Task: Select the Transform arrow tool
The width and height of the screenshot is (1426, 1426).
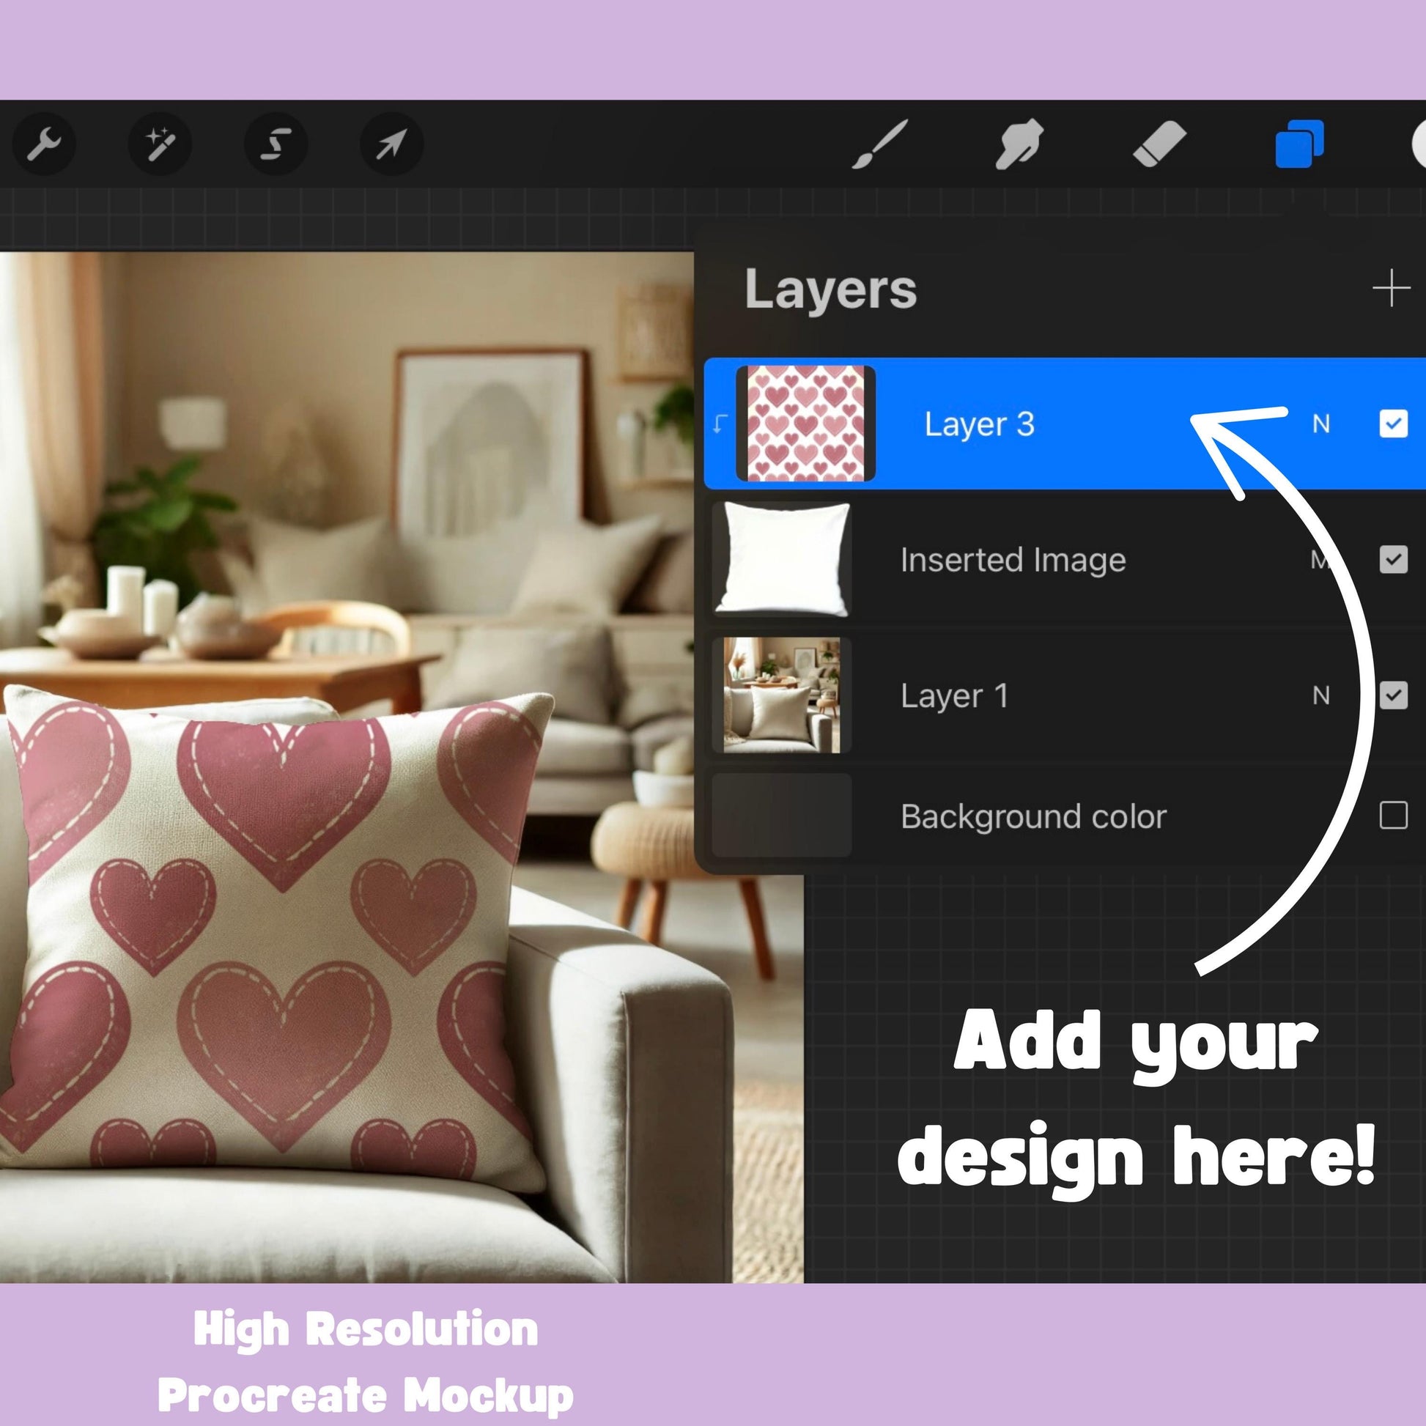Action: (391, 143)
